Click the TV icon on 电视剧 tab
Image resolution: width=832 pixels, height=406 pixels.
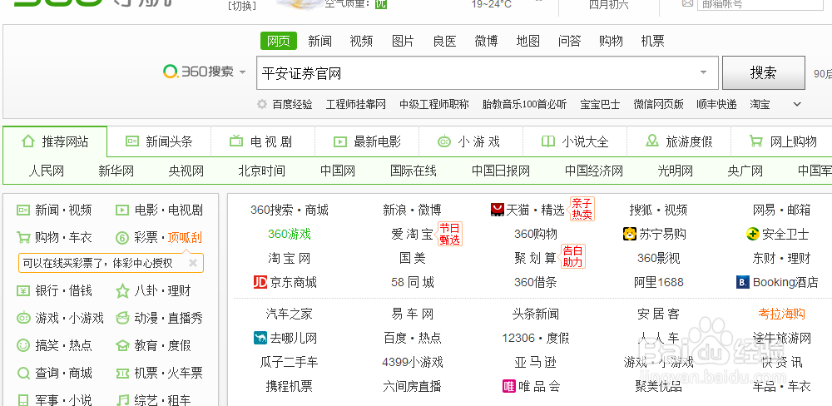click(235, 141)
